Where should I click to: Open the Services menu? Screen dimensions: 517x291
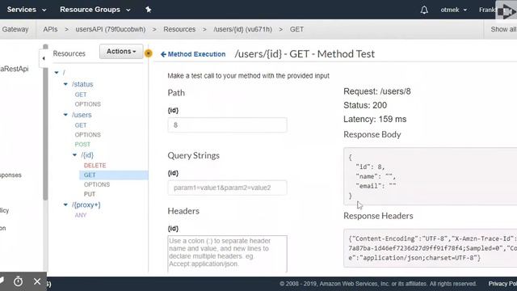point(27,10)
